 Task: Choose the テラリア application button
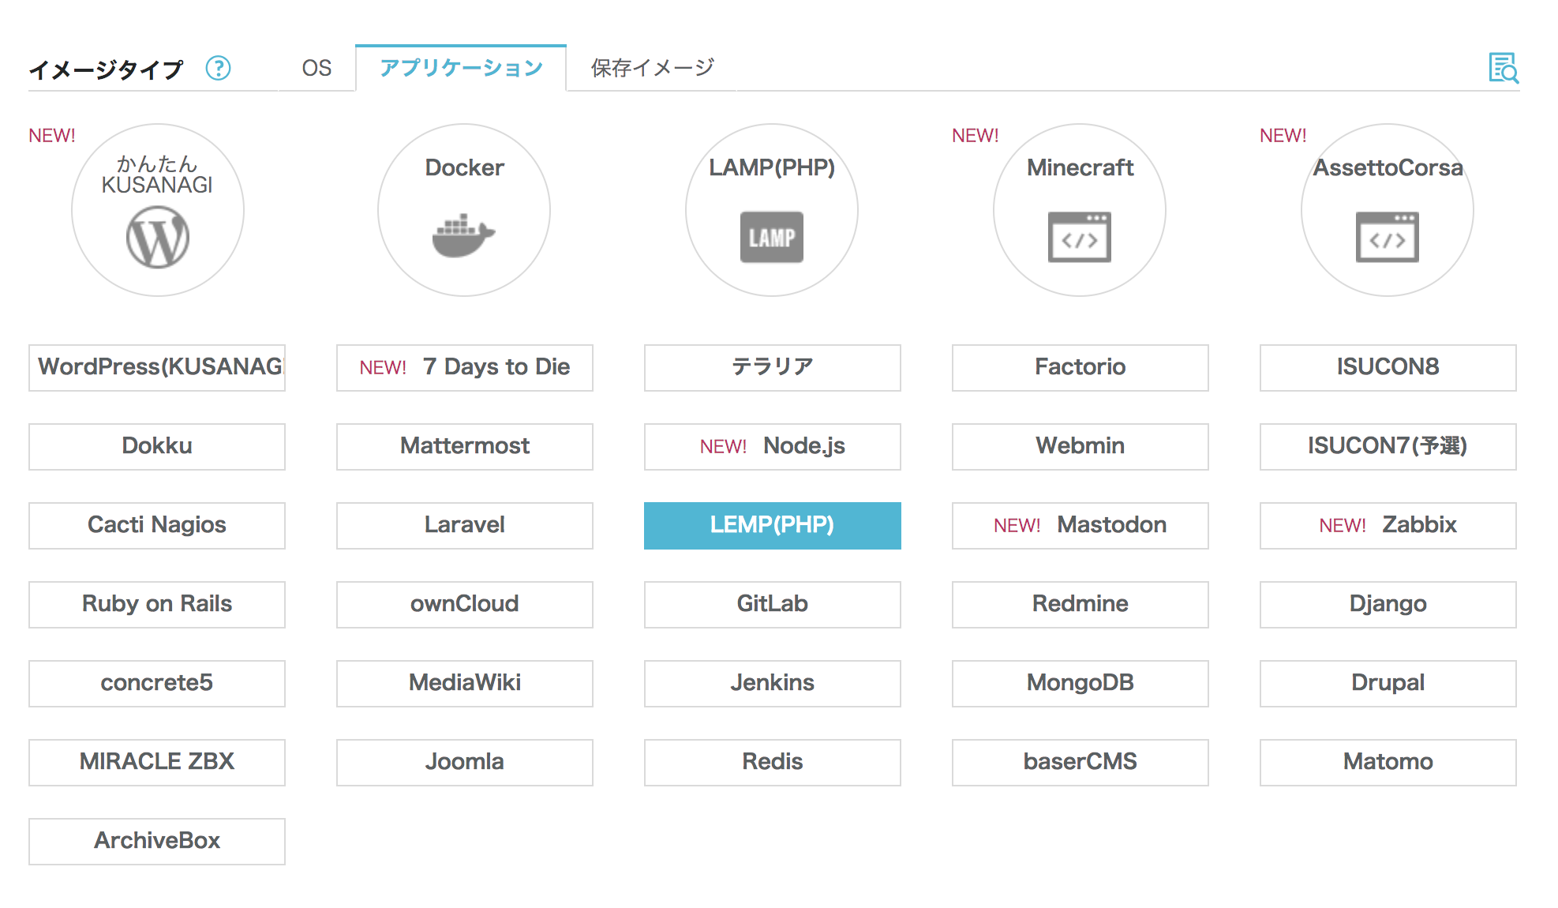tap(772, 367)
